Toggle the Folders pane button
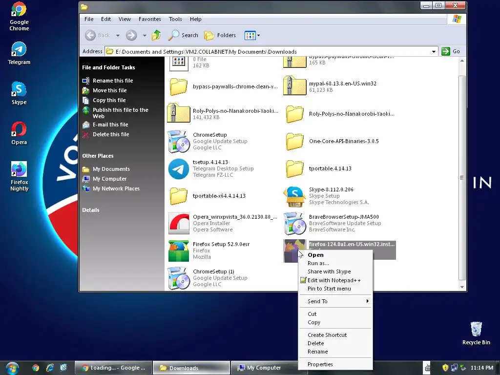The image size is (500, 375). point(220,35)
